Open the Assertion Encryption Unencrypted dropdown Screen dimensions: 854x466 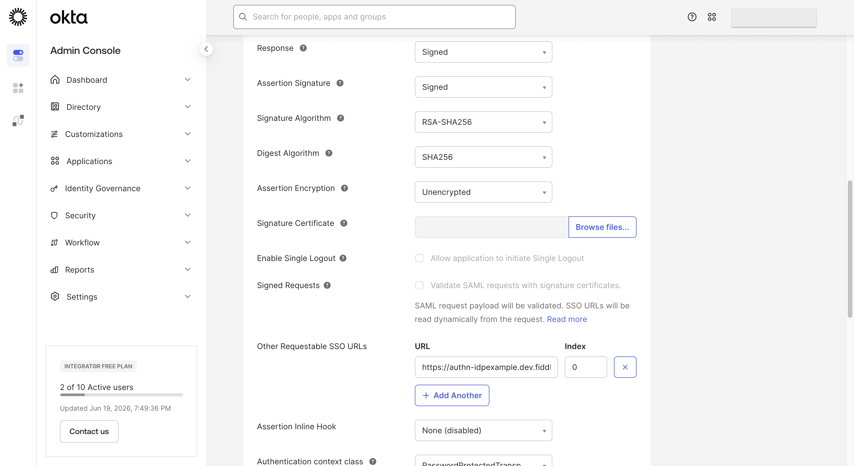[483, 192]
